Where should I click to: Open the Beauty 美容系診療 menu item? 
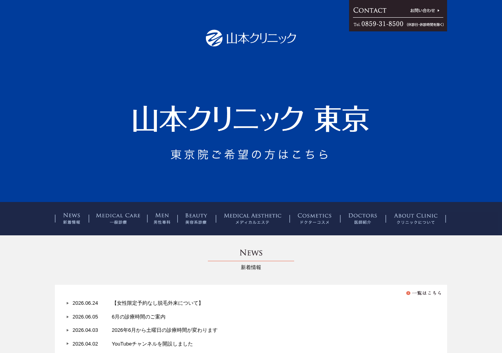click(196, 218)
